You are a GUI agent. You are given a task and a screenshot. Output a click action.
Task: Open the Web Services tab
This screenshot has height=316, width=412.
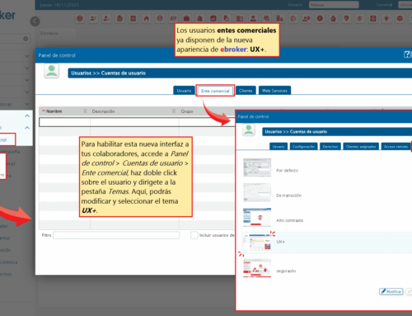click(x=274, y=91)
